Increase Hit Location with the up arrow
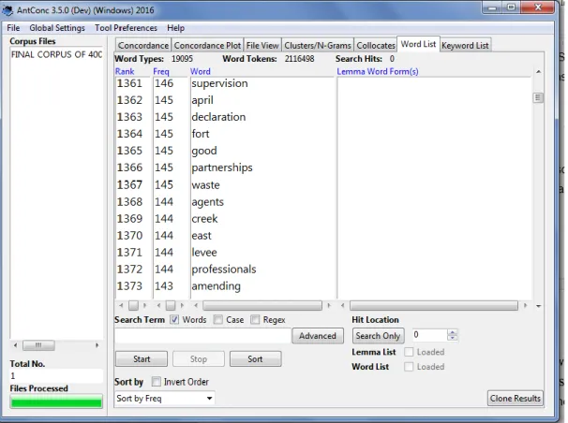 click(x=452, y=332)
